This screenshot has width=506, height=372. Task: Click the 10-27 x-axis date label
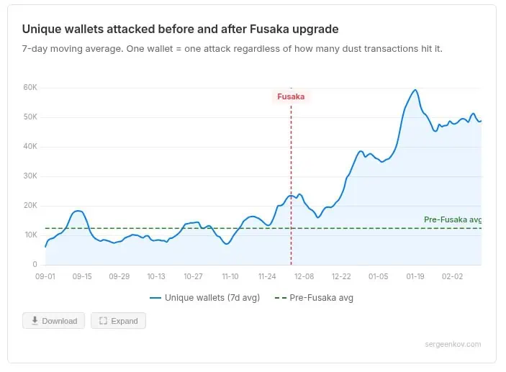(193, 276)
